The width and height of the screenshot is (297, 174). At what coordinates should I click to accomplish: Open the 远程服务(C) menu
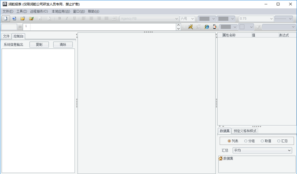[x=39, y=11]
